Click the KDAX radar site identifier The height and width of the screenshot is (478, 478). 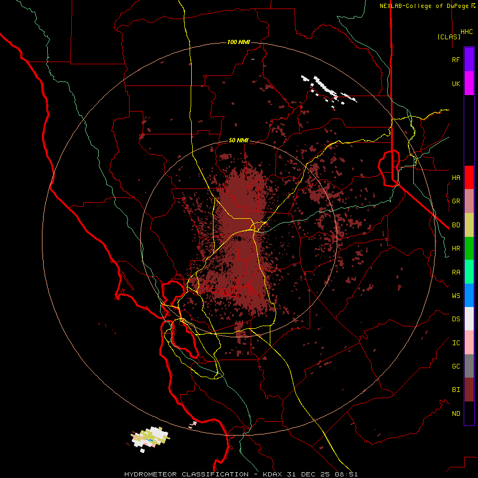[272, 474]
